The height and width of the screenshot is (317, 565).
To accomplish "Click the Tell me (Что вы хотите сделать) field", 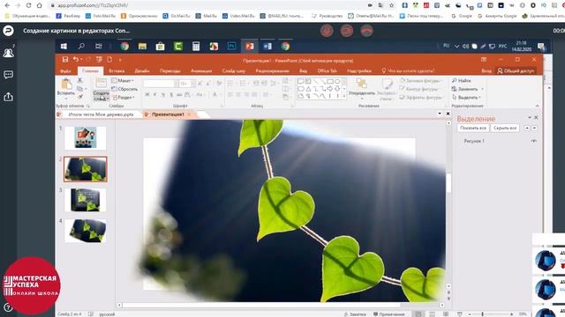I will [408, 71].
